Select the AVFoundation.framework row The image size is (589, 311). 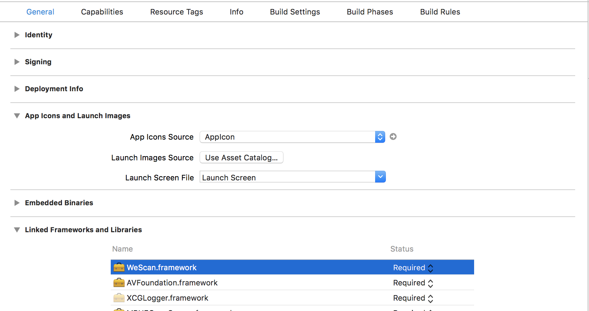pos(292,283)
